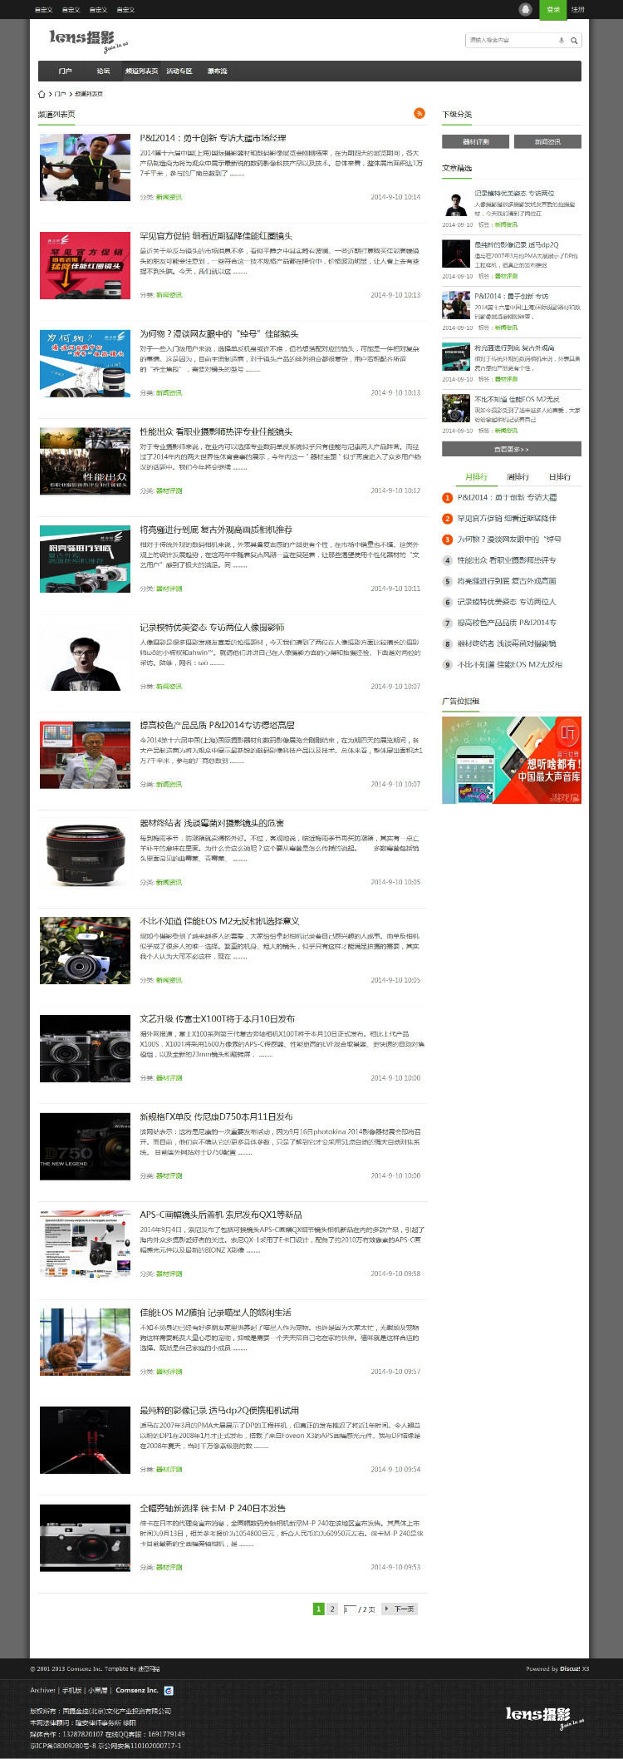Click the microphone icon in the search box
Viewport: 623px width, 1759px height.
[x=561, y=40]
